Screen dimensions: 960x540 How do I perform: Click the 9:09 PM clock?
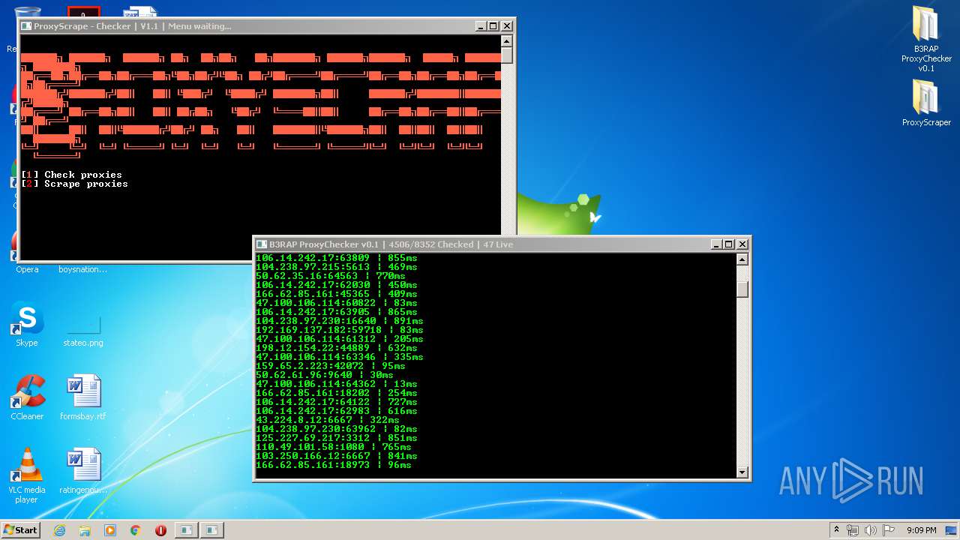tap(921, 530)
